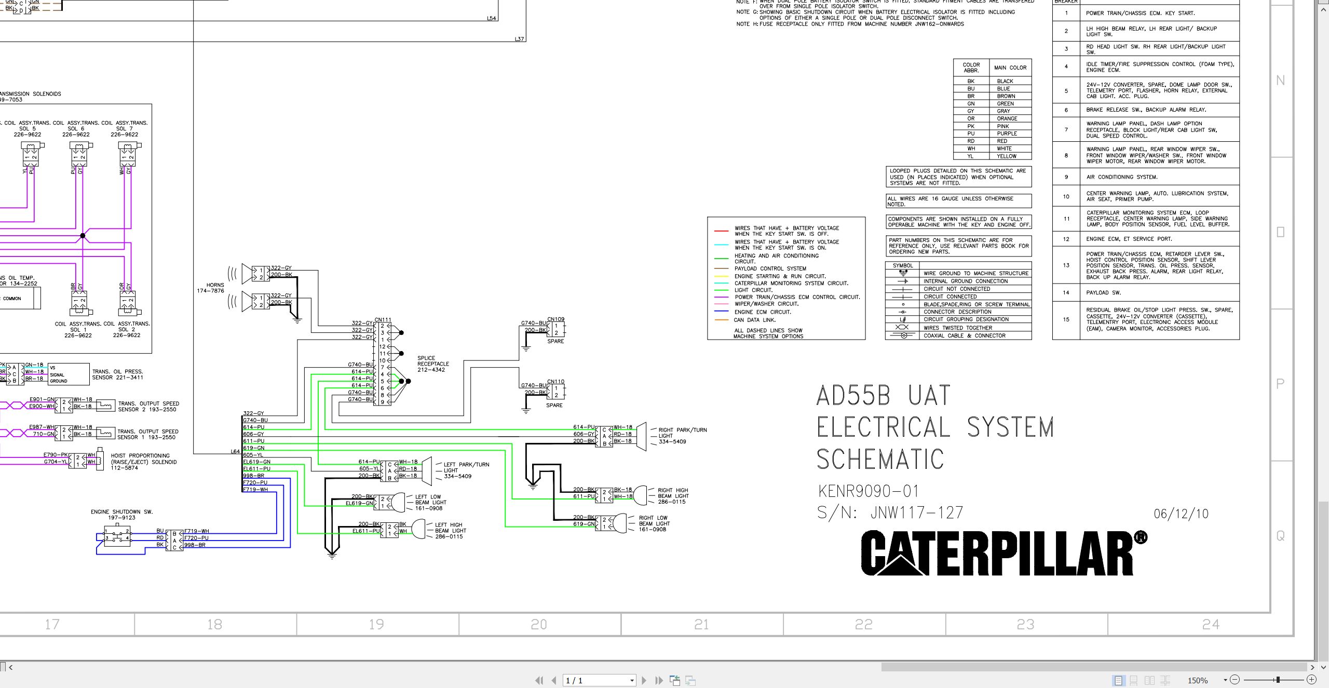Click the LEFT LOW BEAM LIGHT label
The height and width of the screenshot is (688, 1329).
point(430,503)
